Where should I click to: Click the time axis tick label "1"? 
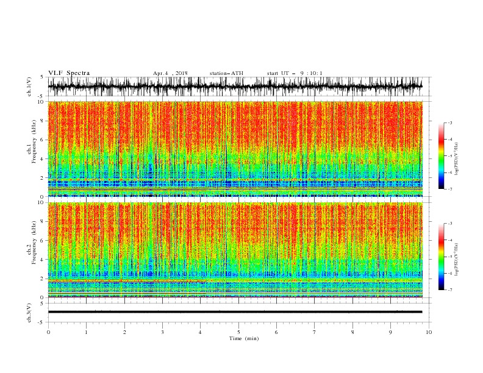click(86, 332)
